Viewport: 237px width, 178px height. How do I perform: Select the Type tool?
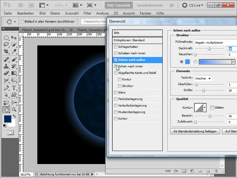tap(14, 88)
